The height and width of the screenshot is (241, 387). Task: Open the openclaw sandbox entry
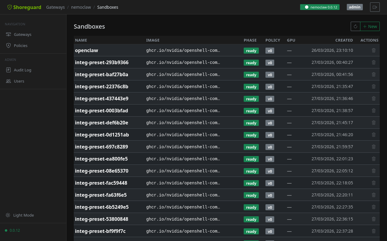tap(86, 50)
